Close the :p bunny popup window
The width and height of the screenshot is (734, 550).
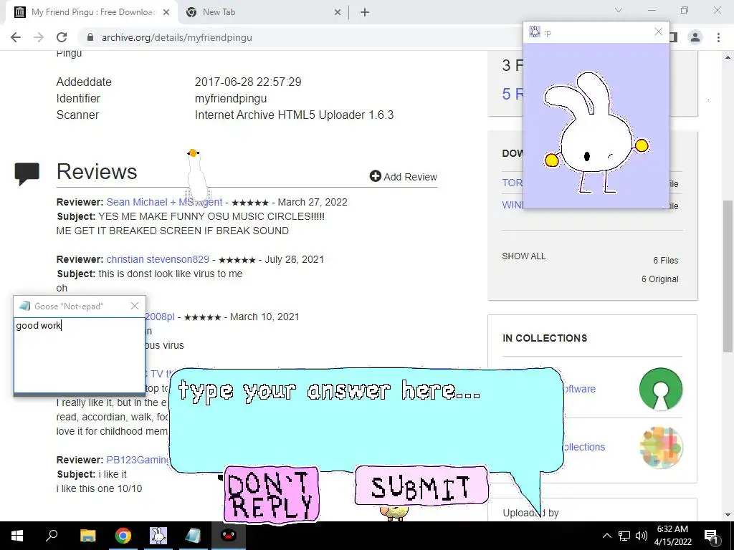[659, 32]
